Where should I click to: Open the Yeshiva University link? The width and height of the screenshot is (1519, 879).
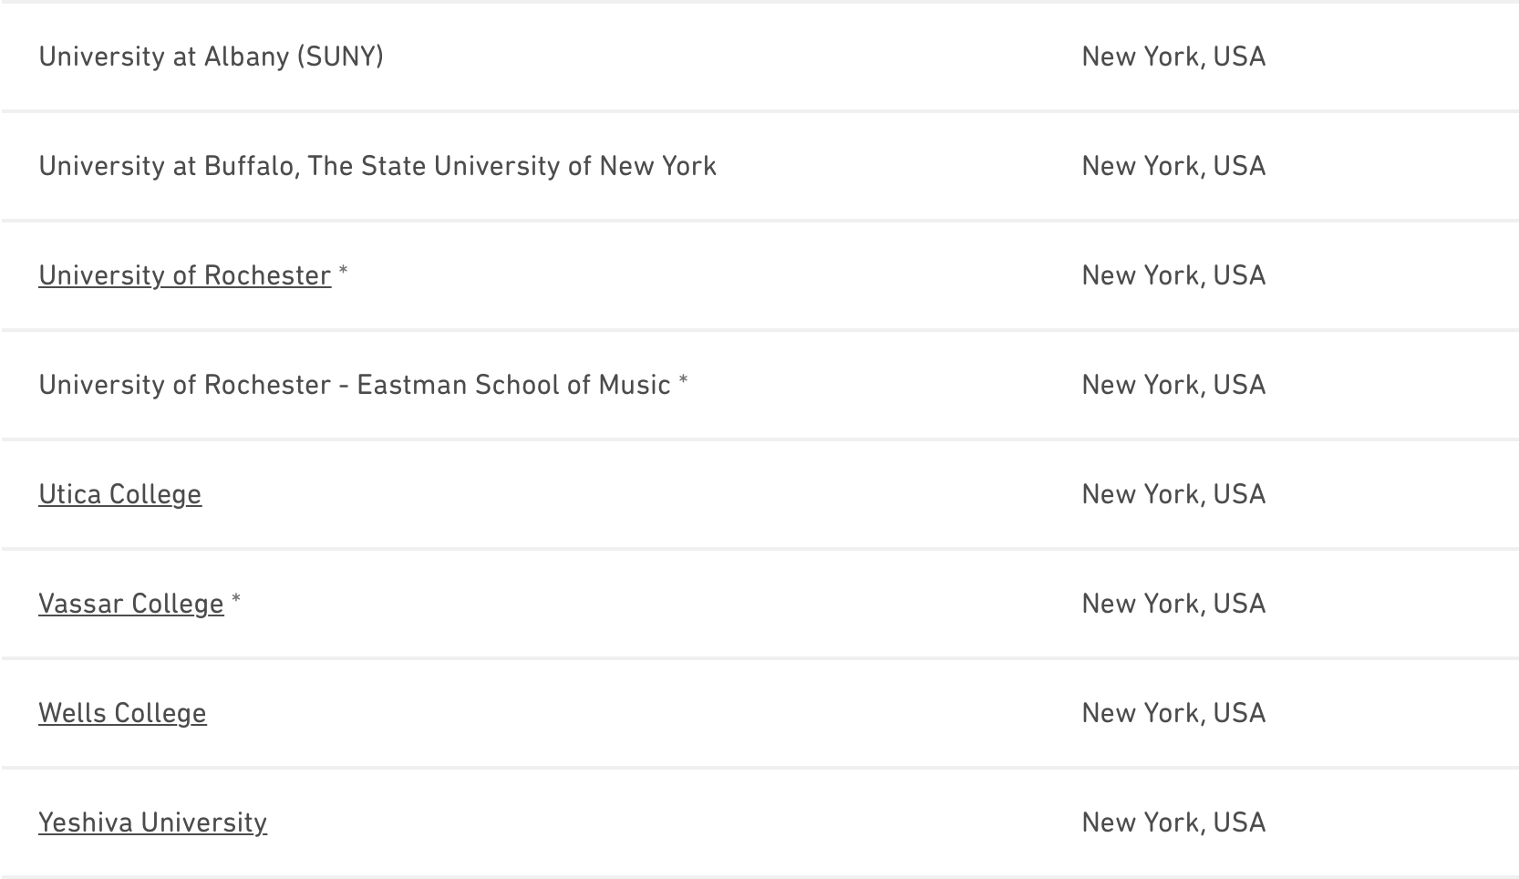point(152,822)
